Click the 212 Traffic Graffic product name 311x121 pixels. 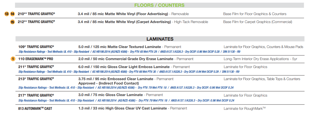coord(36,22)
